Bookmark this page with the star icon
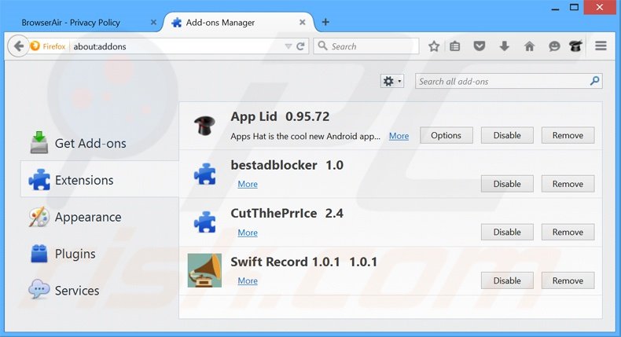This screenshot has height=337, width=621. [434, 46]
